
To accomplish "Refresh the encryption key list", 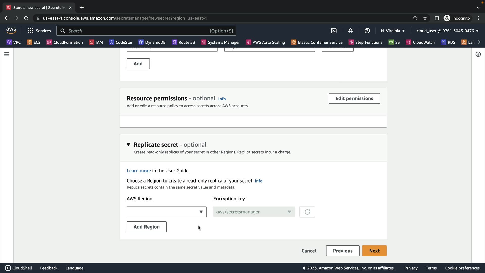I will [307, 212].
